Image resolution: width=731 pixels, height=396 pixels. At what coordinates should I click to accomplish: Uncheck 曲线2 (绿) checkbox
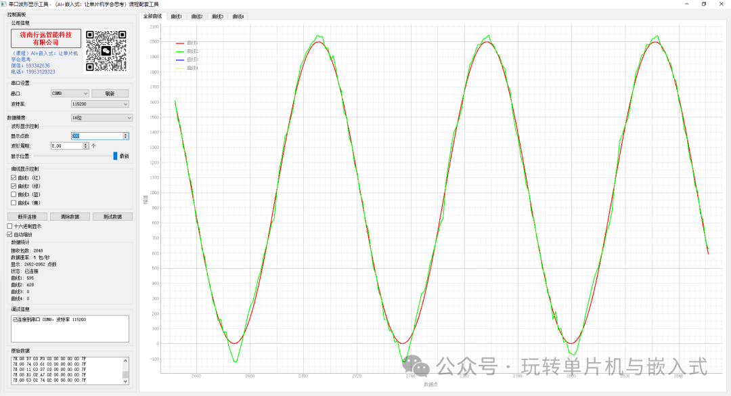pyautogui.click(x=14, y=186)
